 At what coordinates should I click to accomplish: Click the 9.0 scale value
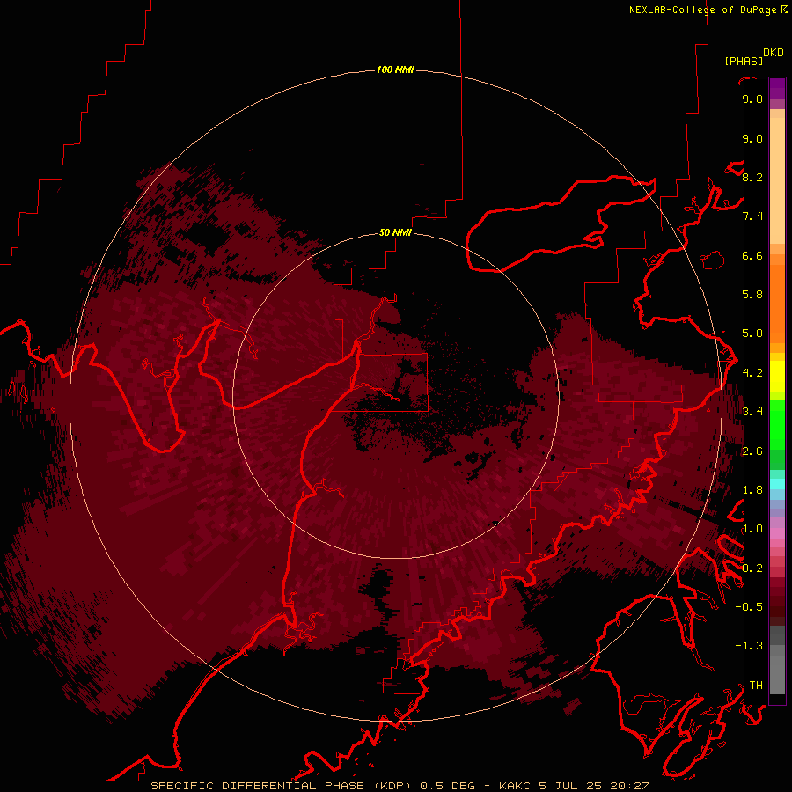pyautogui.click(x=752, y=138)
